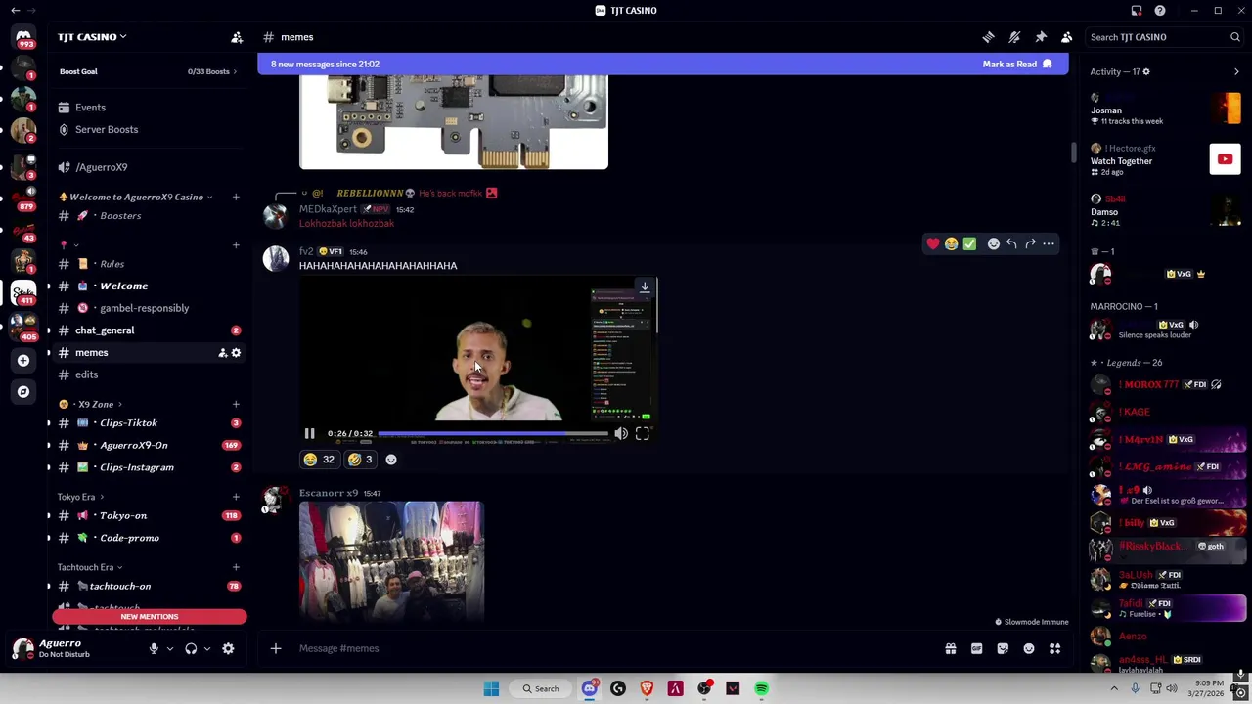This screenshot has width=1252, height=704.
Task: Open Spotify from the Windows taskbar
Action: point(762,688)
